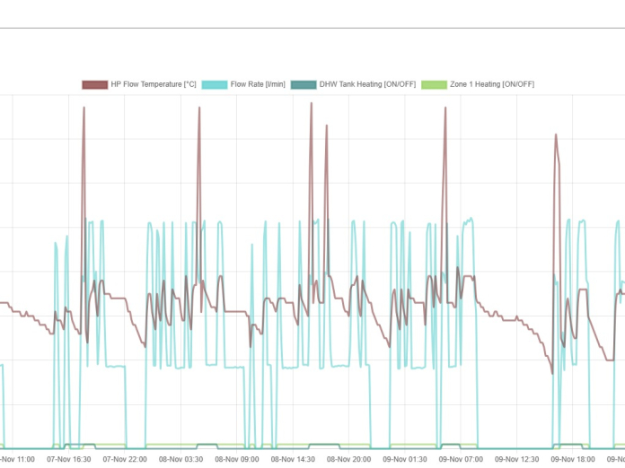Click the 09-Nov 07:00 x-axis label
625x468 pixels.
(462, 458)
